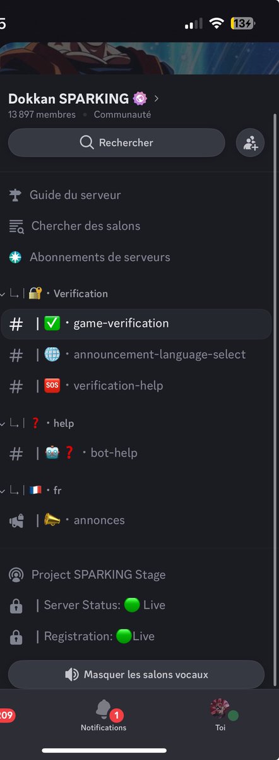
Task: Tap the purple verified community badge
Action: tap(140, 99)
